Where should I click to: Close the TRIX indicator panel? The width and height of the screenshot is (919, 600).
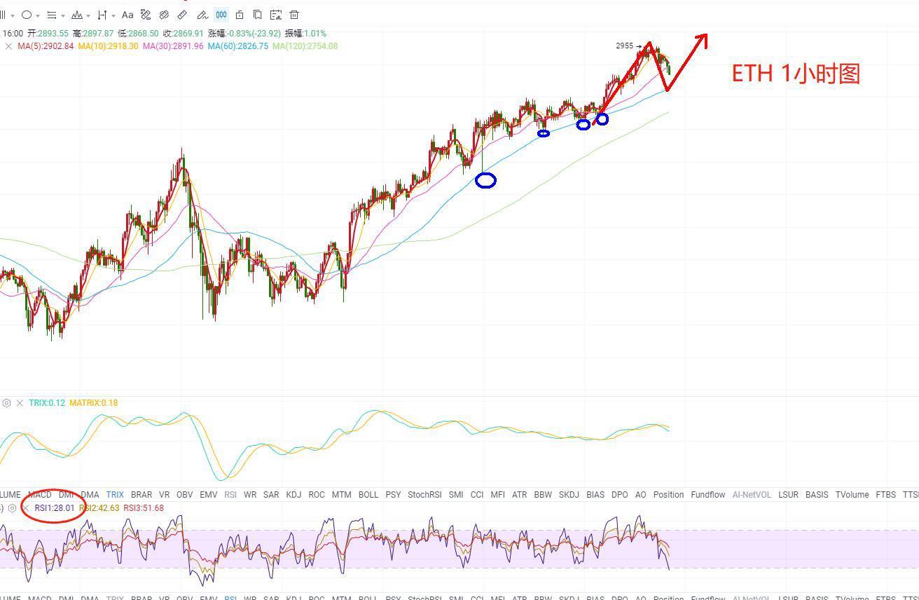tap(20, 403)
